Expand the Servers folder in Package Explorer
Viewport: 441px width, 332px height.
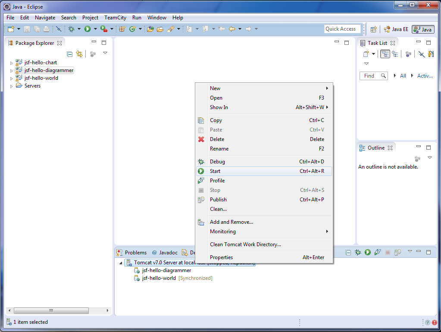[x=12, y=86]
